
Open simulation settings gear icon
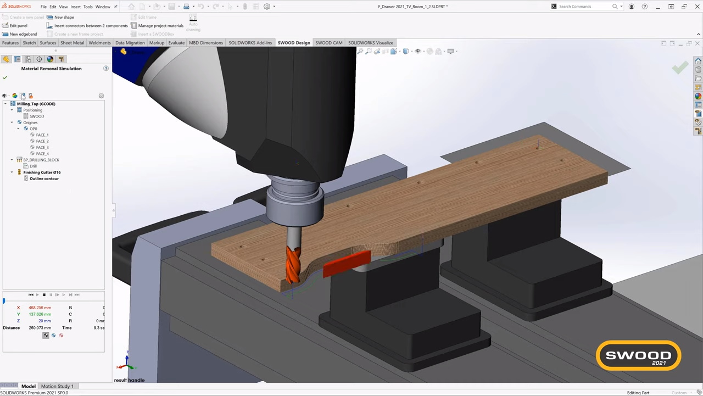pyautogui.click(x=101, y=96)
